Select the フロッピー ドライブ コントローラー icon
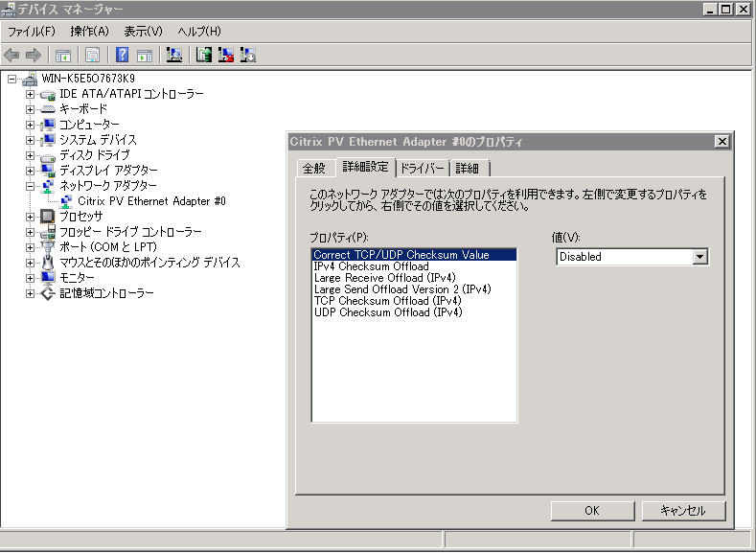This screenshot has width=756, height=553. [48, 232]
